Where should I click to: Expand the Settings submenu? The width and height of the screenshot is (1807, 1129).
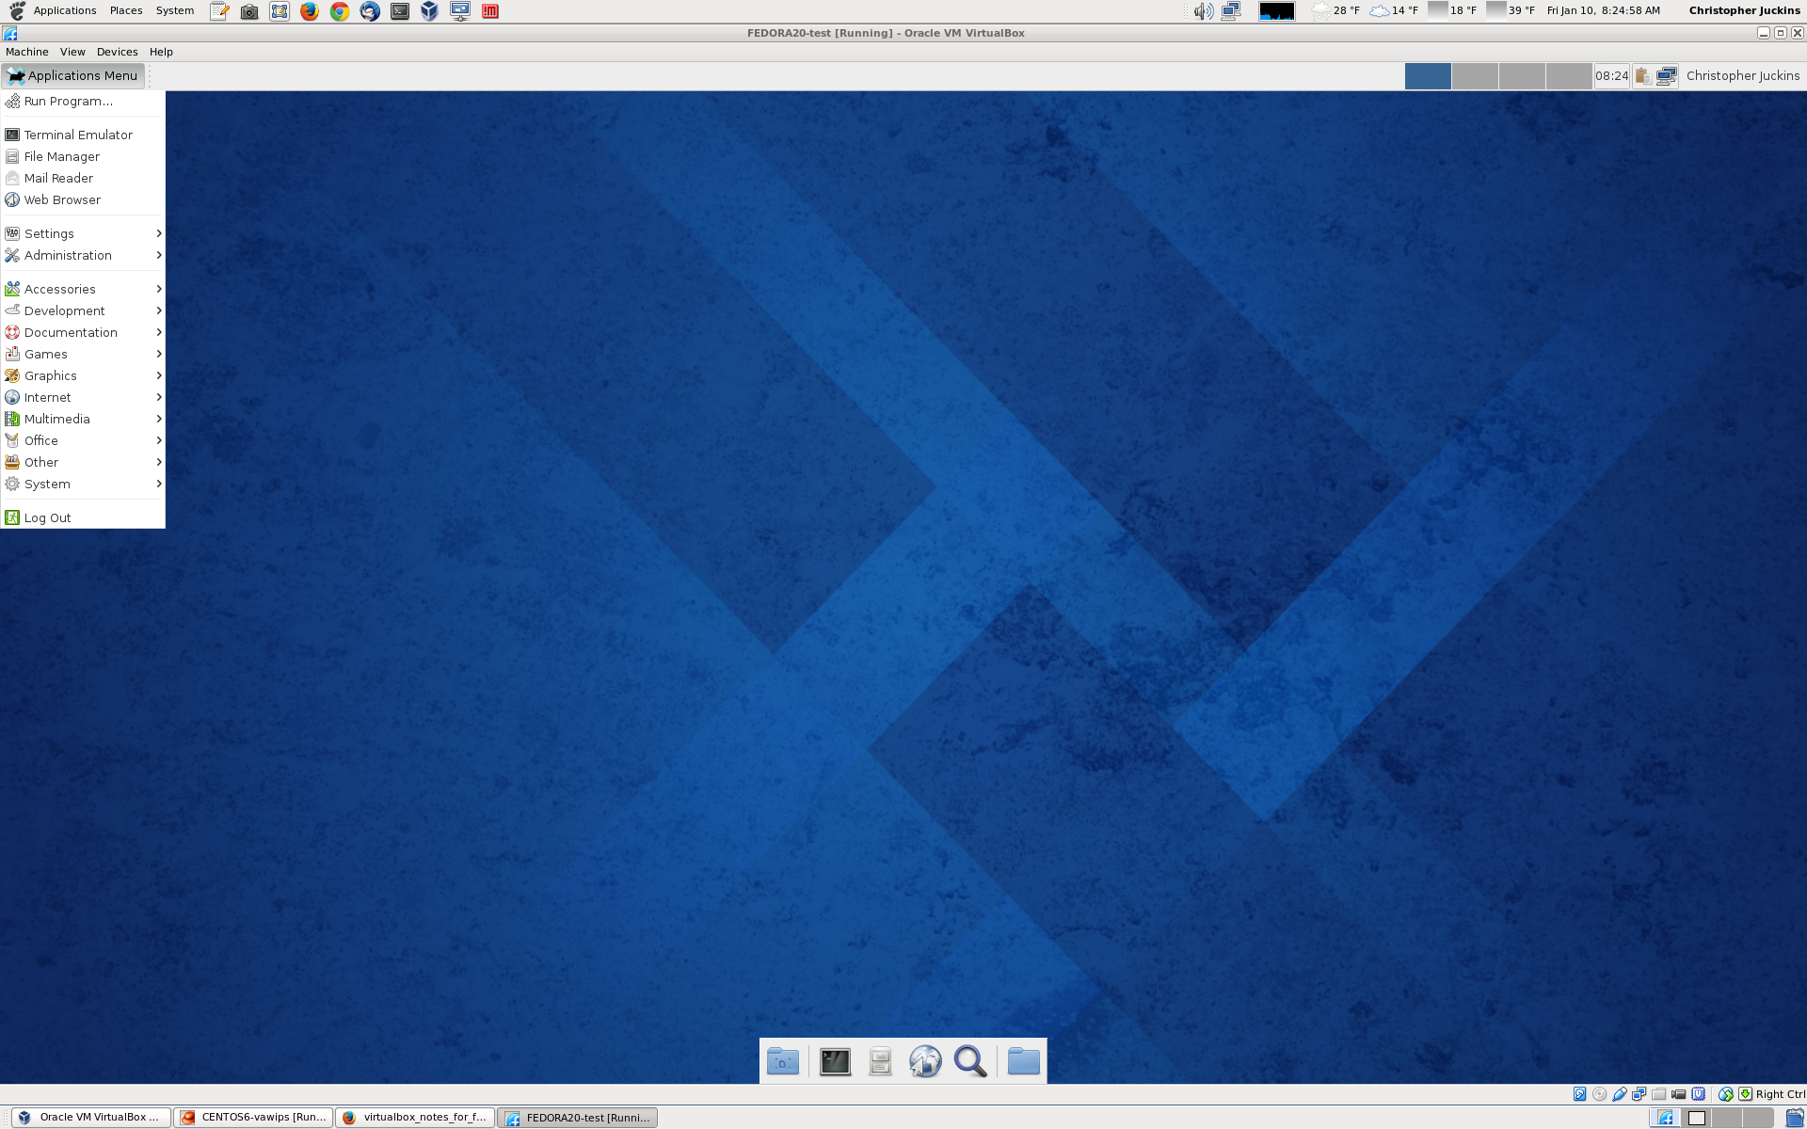click(x=83, y=233)
